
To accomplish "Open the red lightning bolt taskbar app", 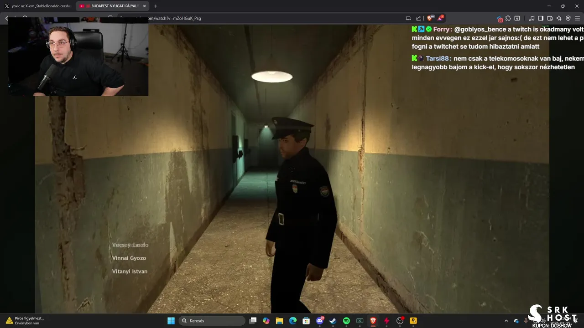I will (x=386, y=321).
